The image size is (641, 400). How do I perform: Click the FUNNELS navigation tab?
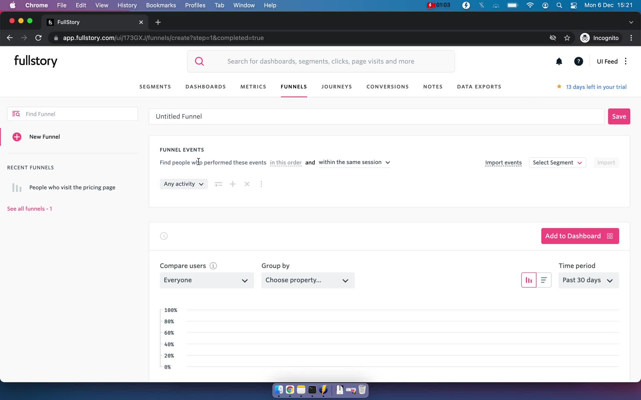(x=293, y=87)
